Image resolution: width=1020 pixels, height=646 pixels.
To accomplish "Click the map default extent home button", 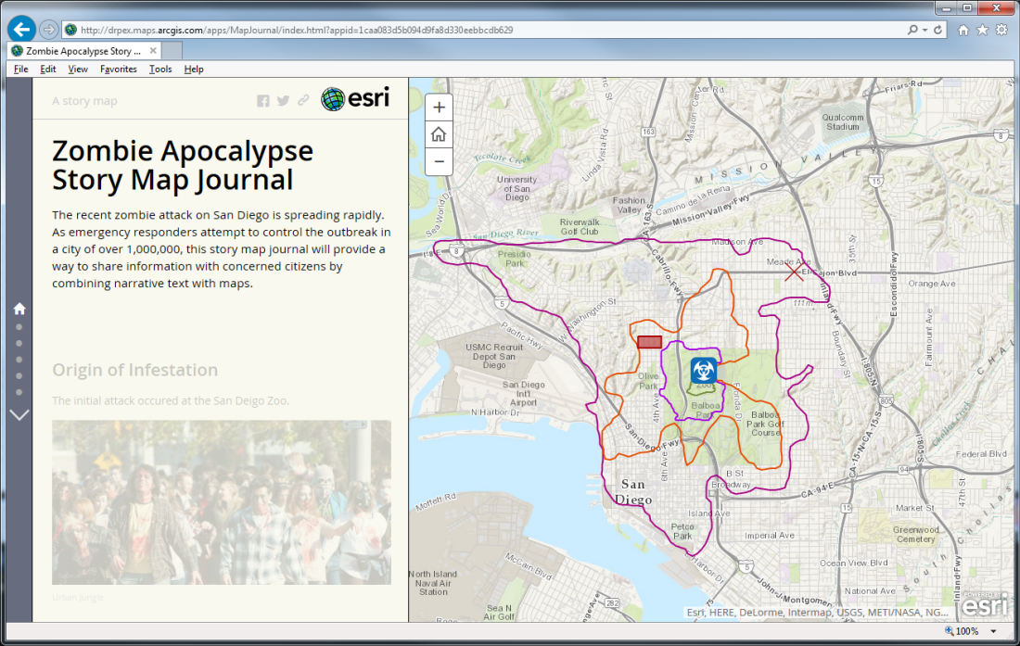I will 440,134.
